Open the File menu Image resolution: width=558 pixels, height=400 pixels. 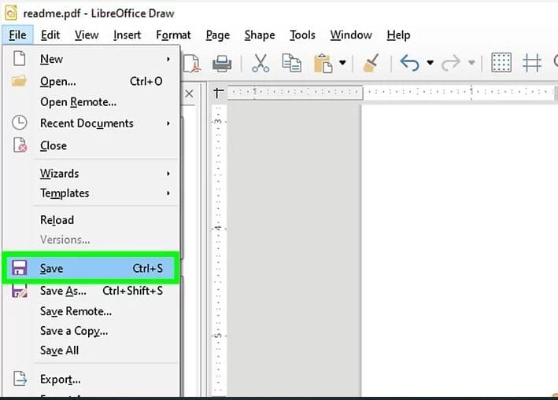click(x=17, y=35)
